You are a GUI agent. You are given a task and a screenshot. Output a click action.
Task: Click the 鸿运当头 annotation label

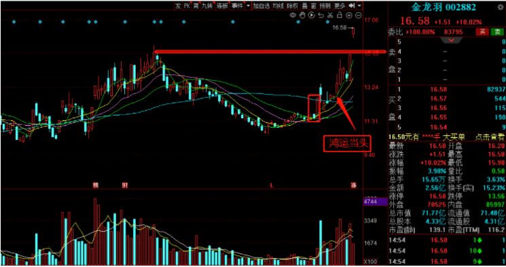pos(347,143)
